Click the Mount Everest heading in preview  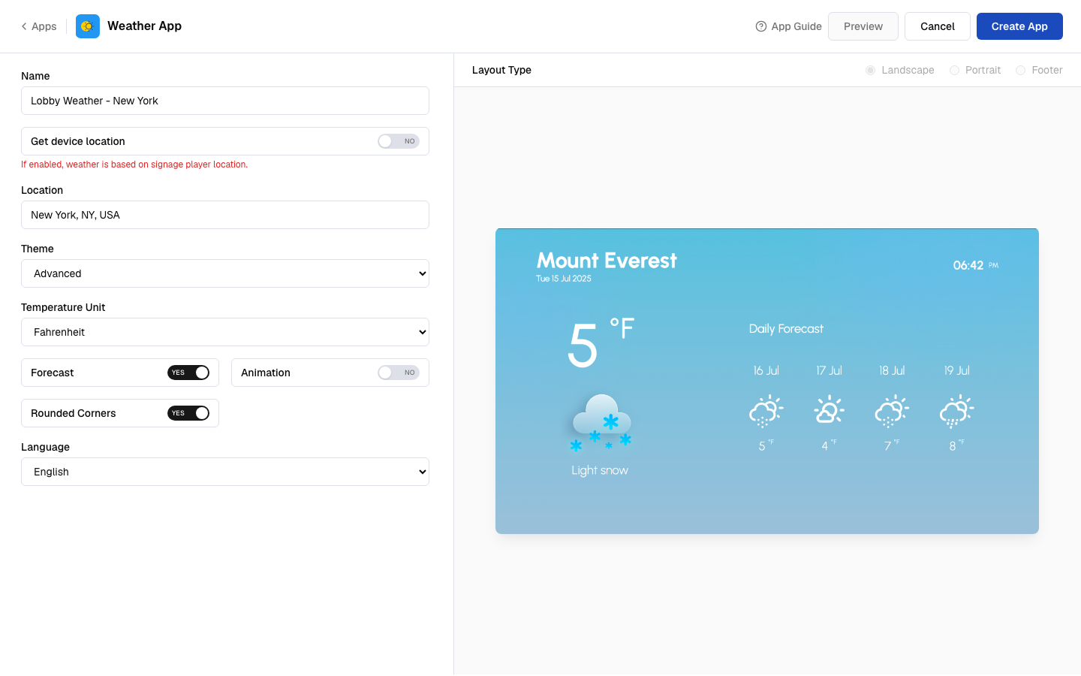tap(607, 261)
